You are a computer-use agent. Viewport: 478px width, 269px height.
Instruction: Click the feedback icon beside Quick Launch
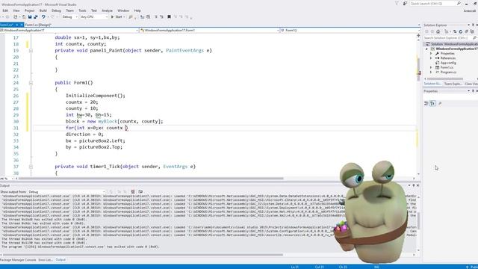[x=405, y=3]
